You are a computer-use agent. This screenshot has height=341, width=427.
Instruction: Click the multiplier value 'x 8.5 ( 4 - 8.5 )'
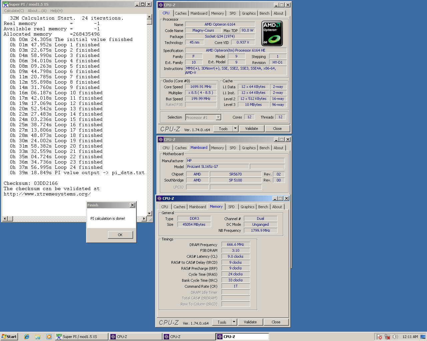(201, 93)
